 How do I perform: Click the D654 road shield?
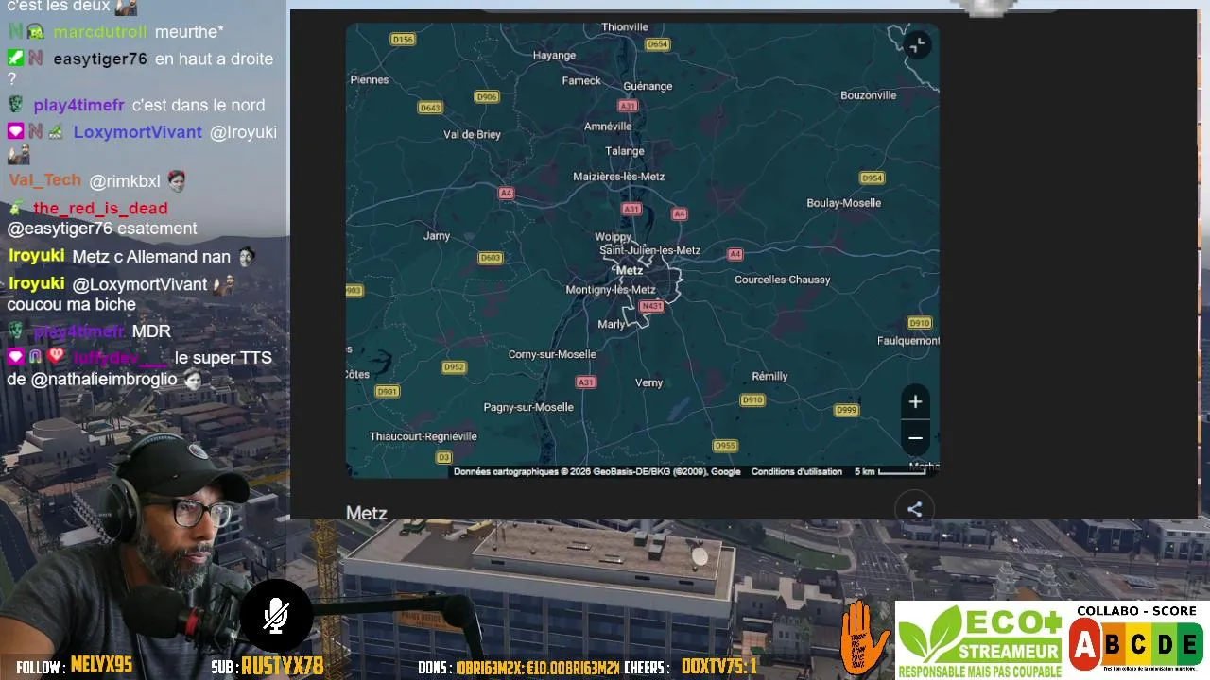(x=657, y=44)
